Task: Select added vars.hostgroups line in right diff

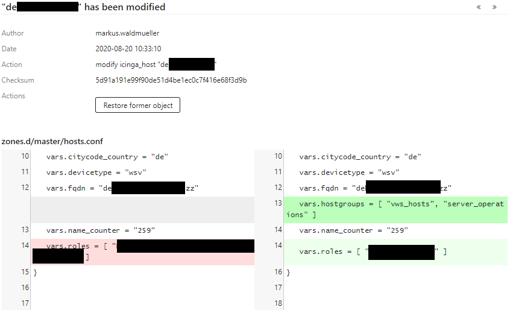Action: point(395,209)
